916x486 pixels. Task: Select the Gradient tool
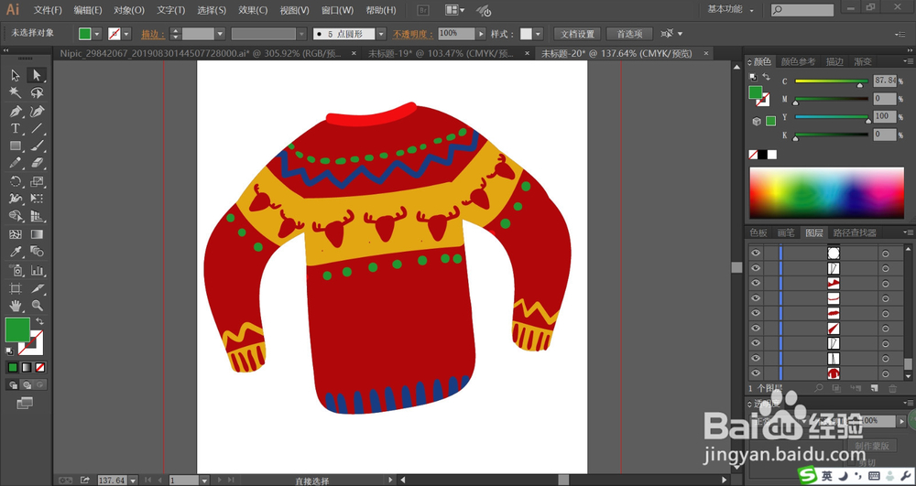tap(37, 234)
